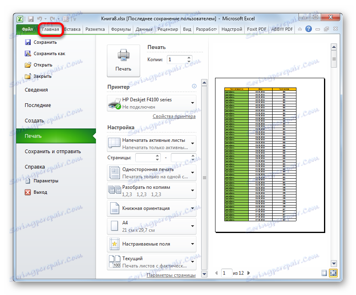Go to next preview page arrow
Image resolution: width=356 pixels, height=295 pixels.
point(249,273)
